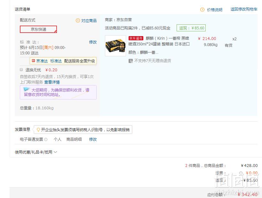Click 修改 next to 标准达 delivery time
262x198 pixels.
93,42
